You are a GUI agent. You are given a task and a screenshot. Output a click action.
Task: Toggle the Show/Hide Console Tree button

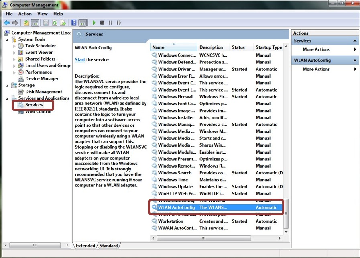pos(35,23)
